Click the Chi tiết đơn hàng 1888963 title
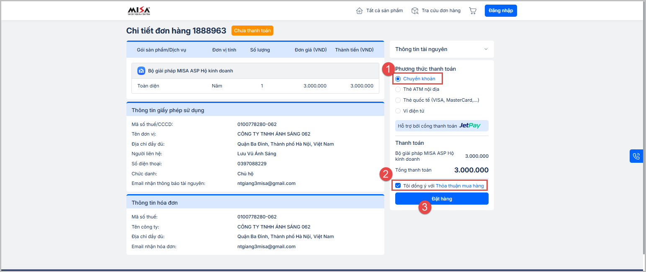The height and width of the screenshot is (272, 646). [176, 31]
